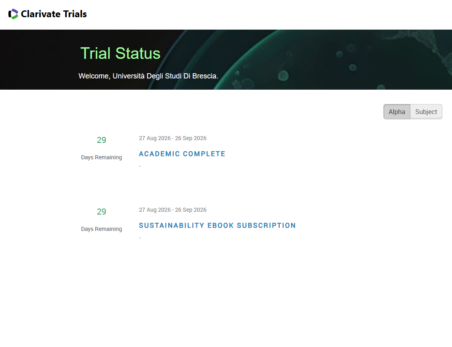Click the Welcome Università Degli Studi Di Brescia text
Screen dimensions: 452x347
[148, 76]
